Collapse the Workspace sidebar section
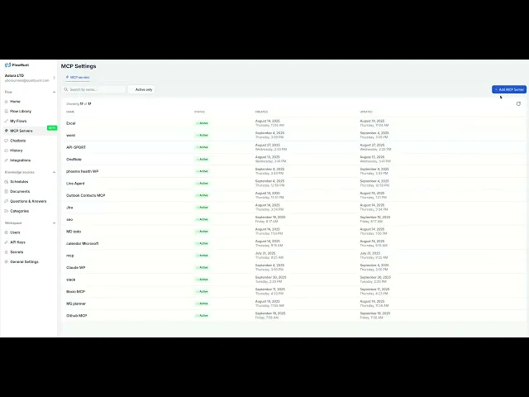The image size is (529, 397). tap(54, 222)
